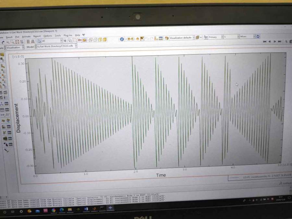The image size is (292, 219).
Task: Open the Plug-ins menu
Action: [68, 35]
